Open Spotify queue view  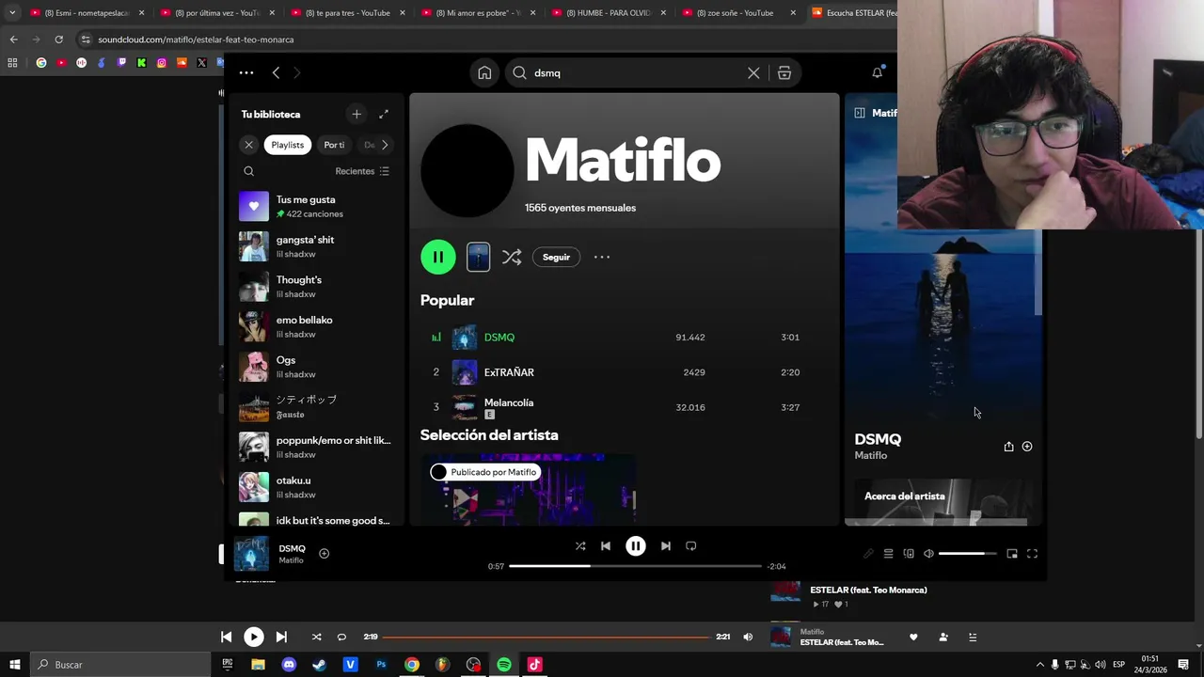[x=888, y=554]
